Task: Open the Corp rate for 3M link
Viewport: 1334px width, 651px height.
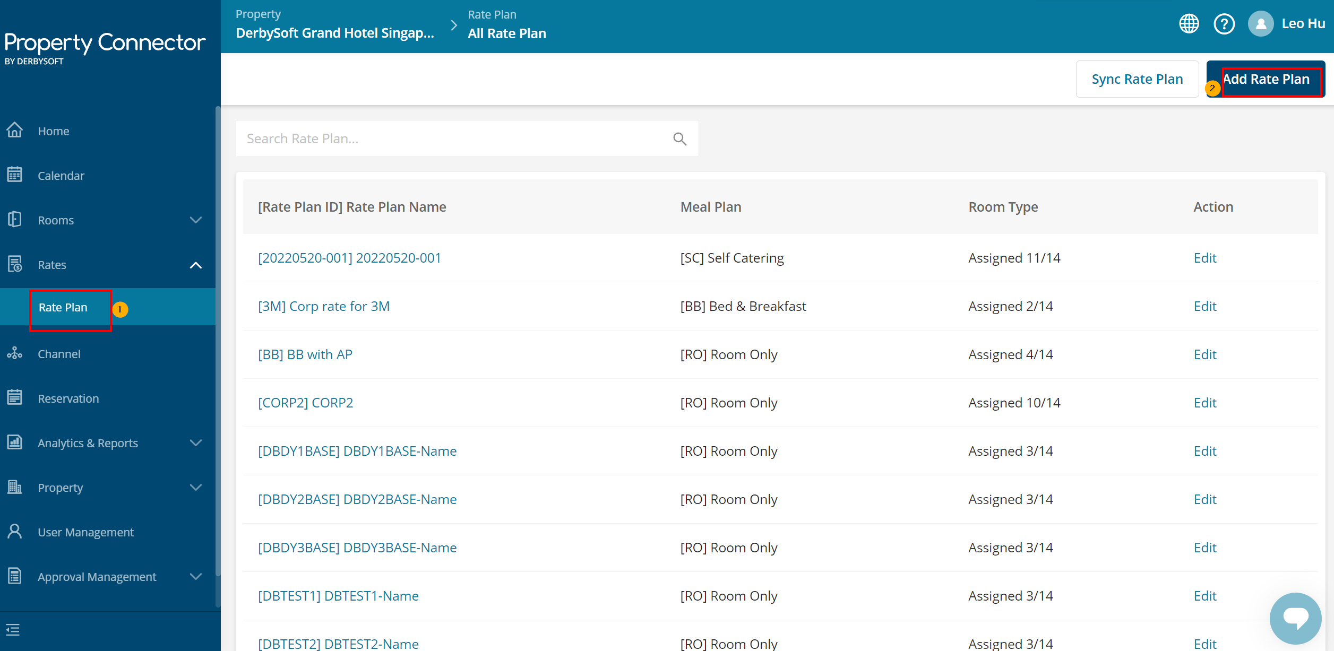Action: click(x=323, y=306)
